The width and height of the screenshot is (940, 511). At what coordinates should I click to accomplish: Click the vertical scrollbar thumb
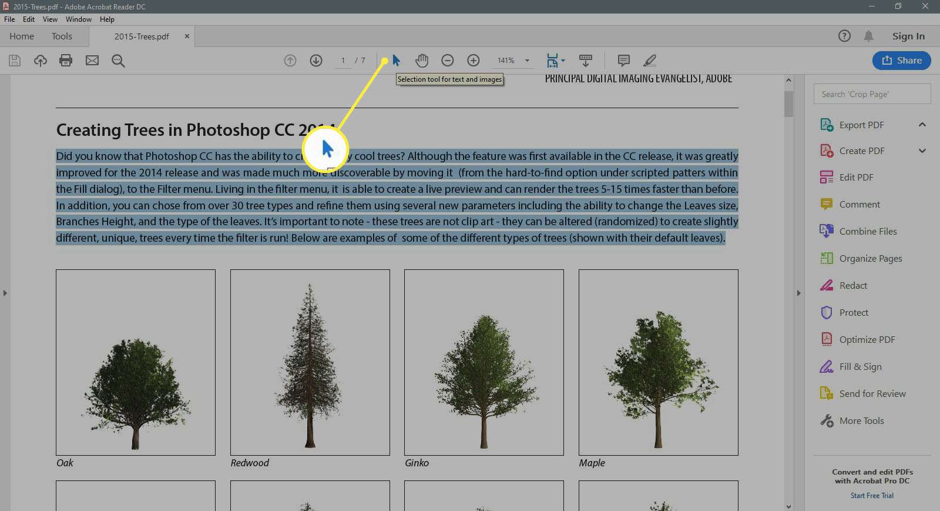pyautogui.click(x=788, y=104)
